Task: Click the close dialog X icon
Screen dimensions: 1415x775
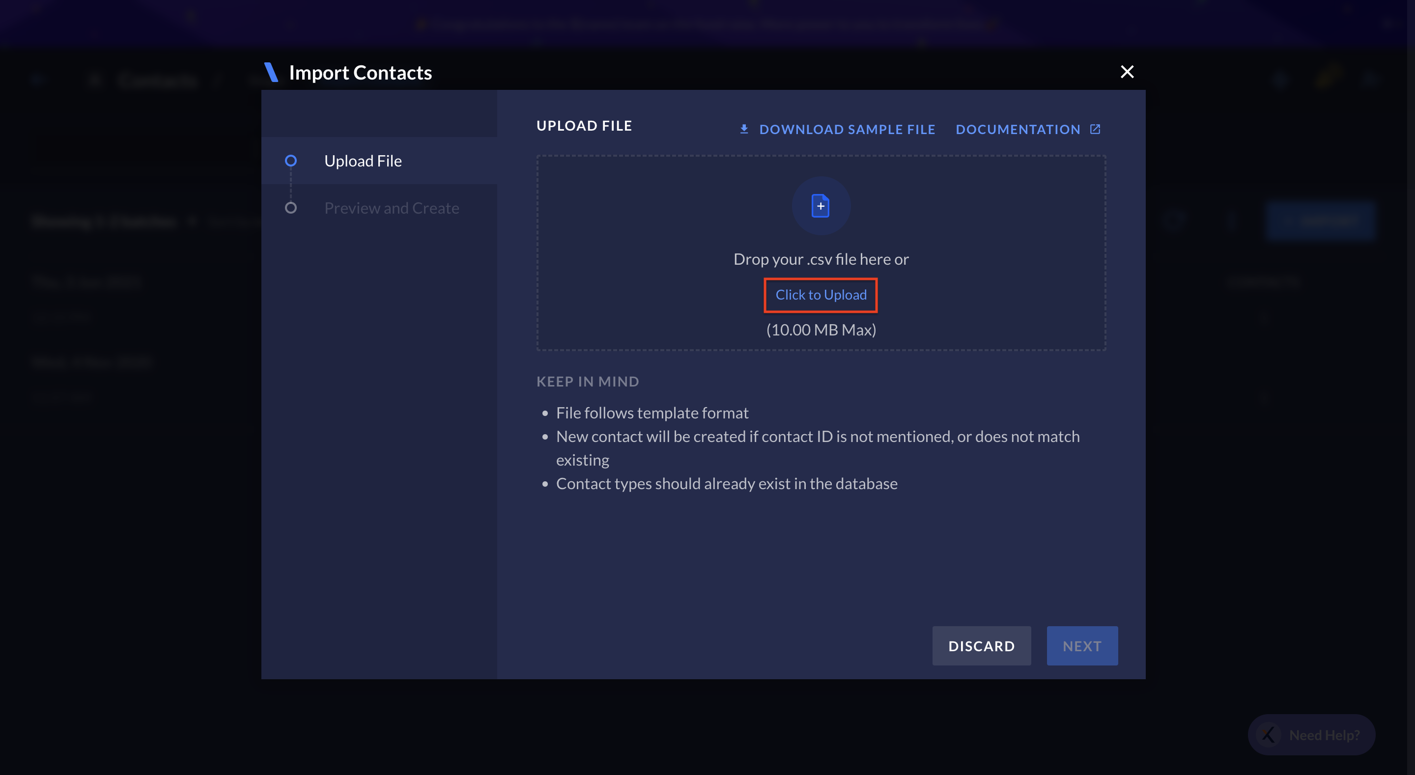Action: [1127, 72]
